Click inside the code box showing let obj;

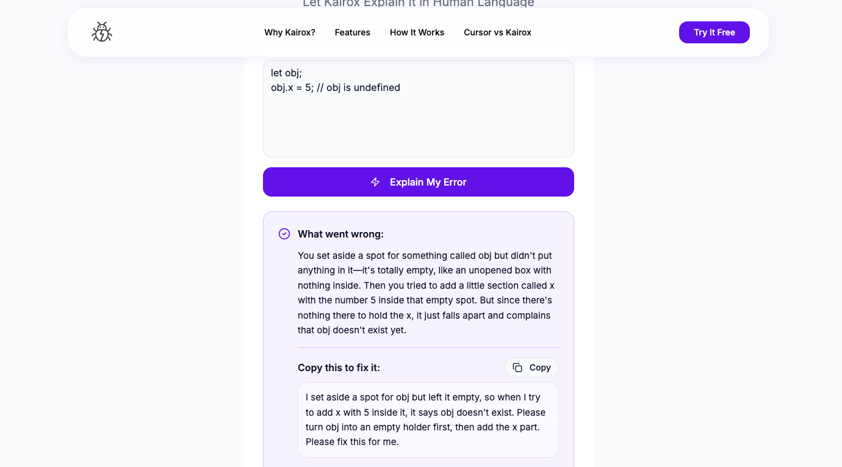(x=419, y=109)
